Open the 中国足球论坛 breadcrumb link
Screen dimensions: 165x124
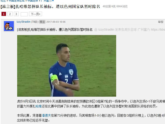16,1
